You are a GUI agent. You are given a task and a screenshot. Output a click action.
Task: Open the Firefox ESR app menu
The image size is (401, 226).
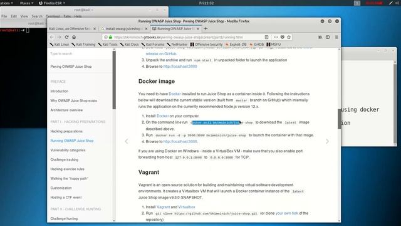[52, 3]
